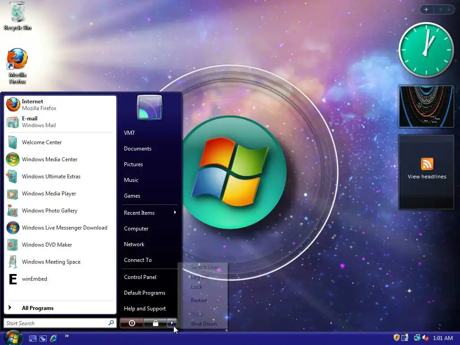Click the Start orb button
The height and width of the screenshot is (345, 460).
(x=13, y=338)
